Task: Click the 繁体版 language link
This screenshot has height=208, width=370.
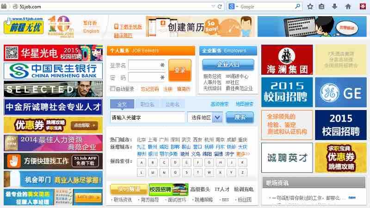Action: click(x=90, y=23)
